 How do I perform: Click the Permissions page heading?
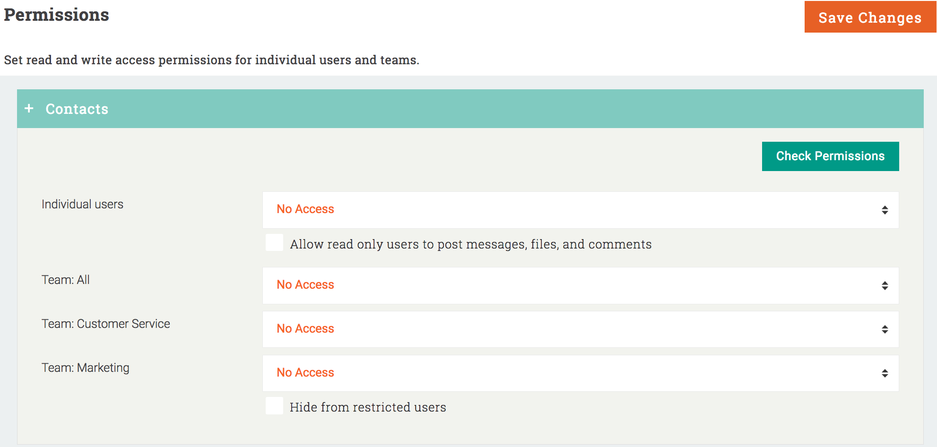pyautogui.click(x=57, y=15)
